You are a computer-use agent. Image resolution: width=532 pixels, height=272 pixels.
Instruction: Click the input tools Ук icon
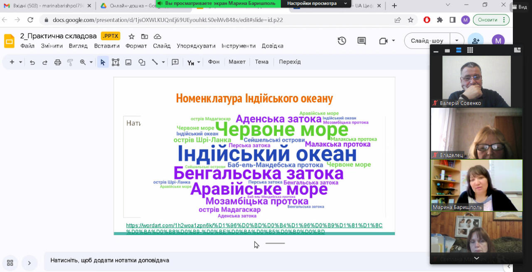(191, 63)
